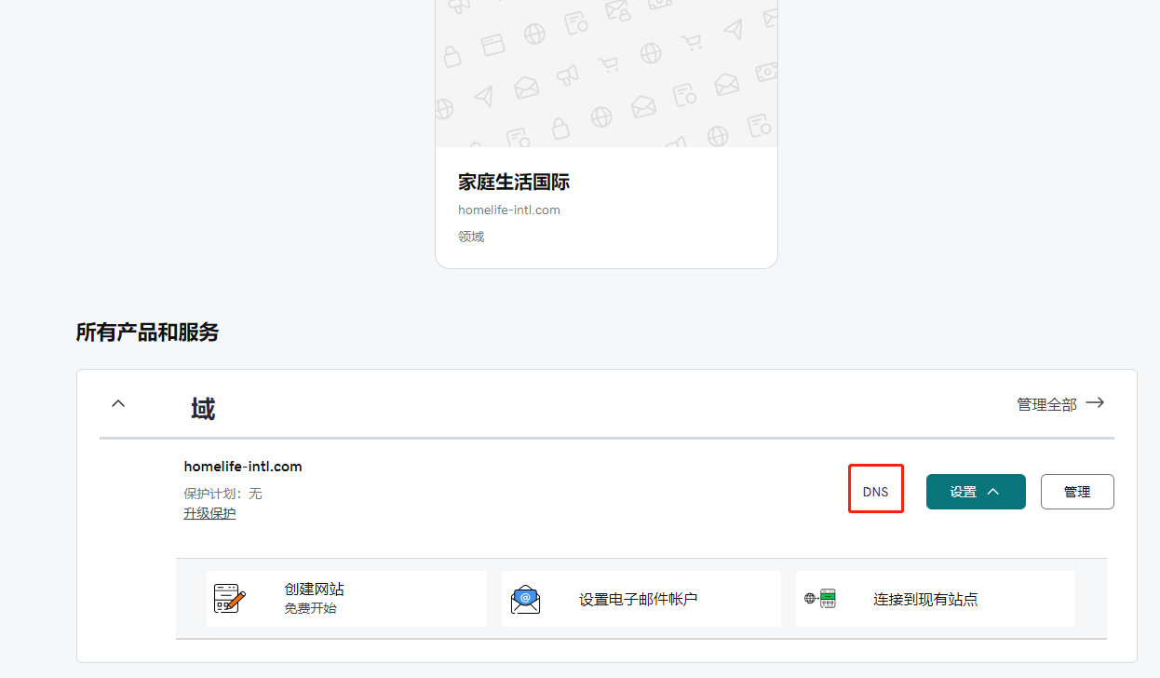Open the 升级保护 link
1160x678 pixels.
tap(209, 513)
